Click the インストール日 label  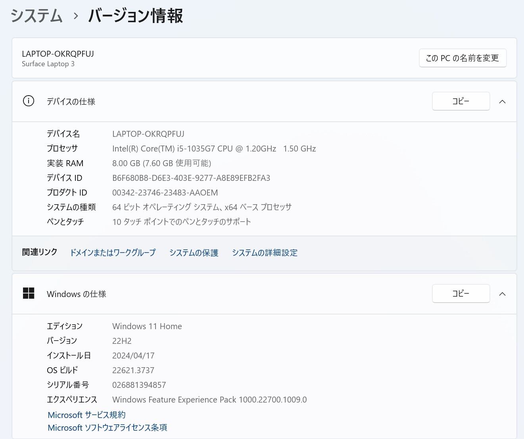point(69,356)
